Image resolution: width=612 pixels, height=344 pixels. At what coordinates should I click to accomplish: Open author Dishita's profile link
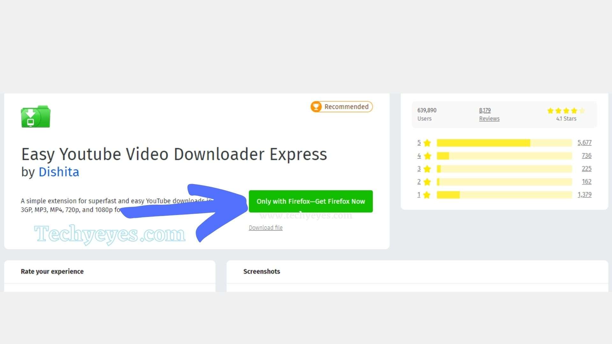click(59, 172)
